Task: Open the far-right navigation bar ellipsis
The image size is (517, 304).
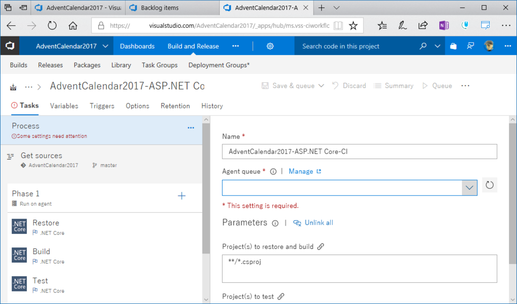Action: tap(508, 46)
